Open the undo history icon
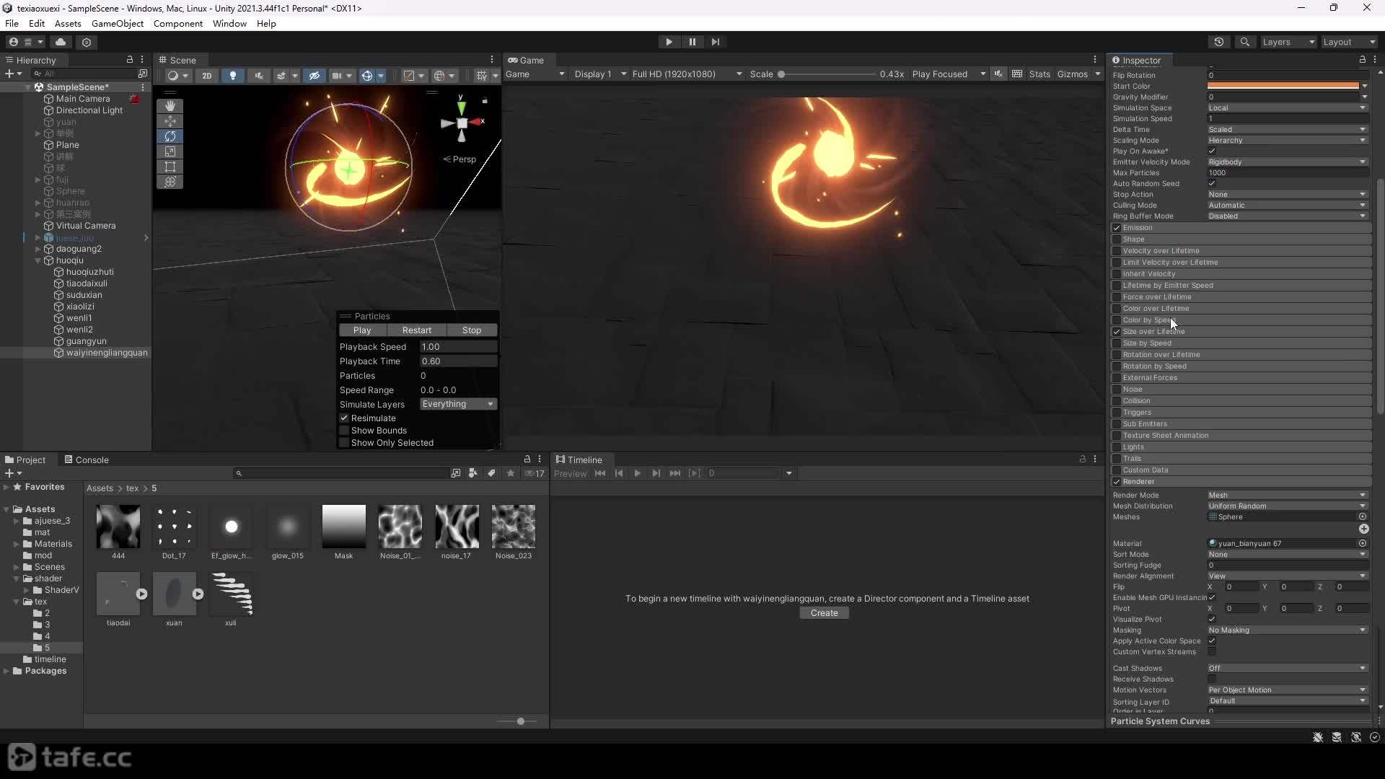This screenshot has height=779, width=1385. (1219, 42)
